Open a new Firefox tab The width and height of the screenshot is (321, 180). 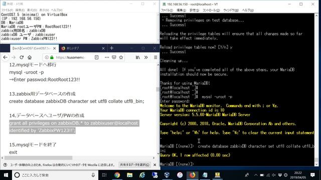111,48
